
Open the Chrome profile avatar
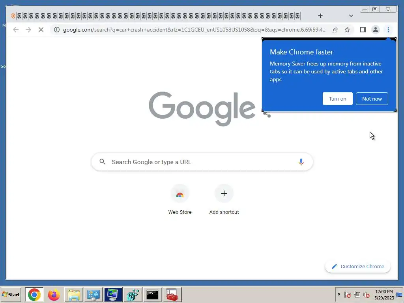click(376, 30)
